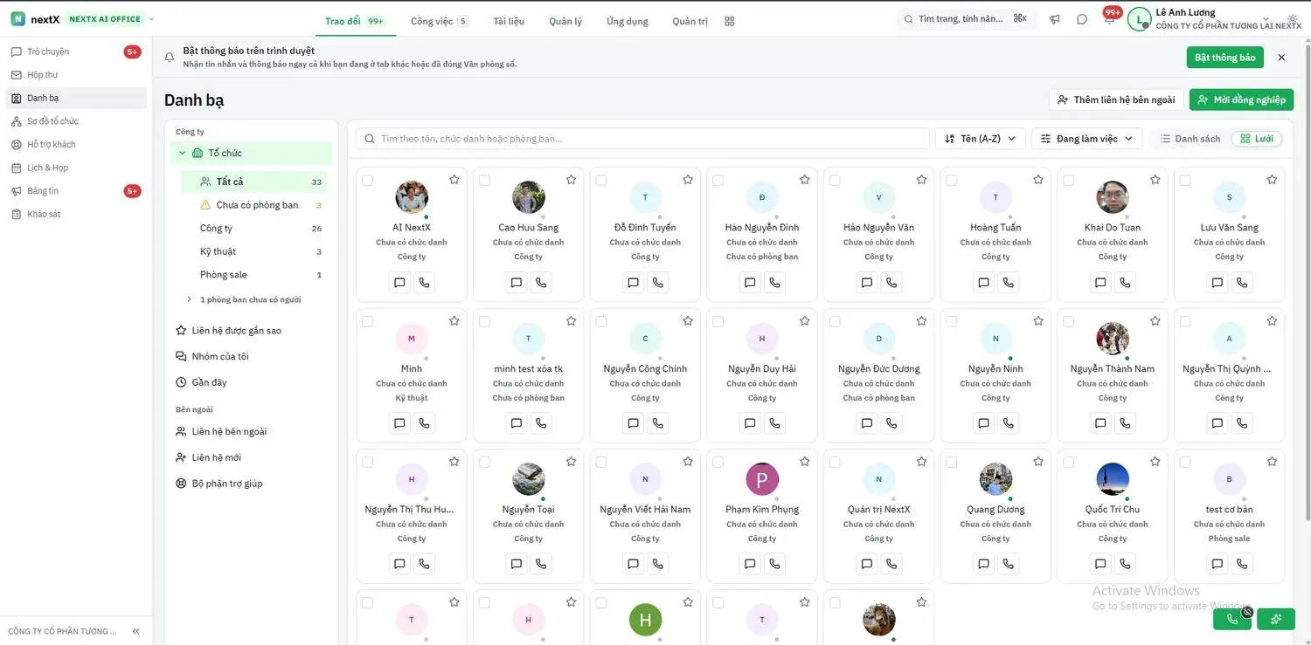Start chat with Khai Do Tuan
1311x645 pixels.
coord(1100,282)
